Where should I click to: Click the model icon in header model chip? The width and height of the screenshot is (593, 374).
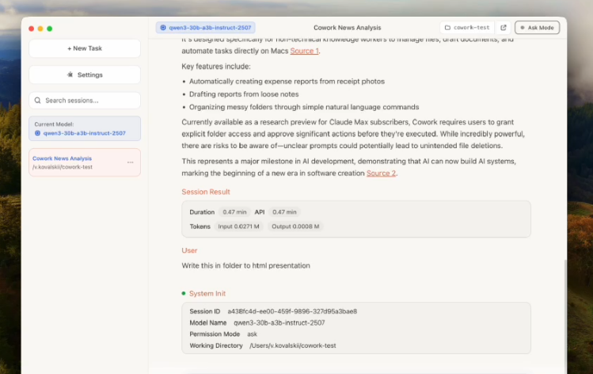click(x=163, y=28)
